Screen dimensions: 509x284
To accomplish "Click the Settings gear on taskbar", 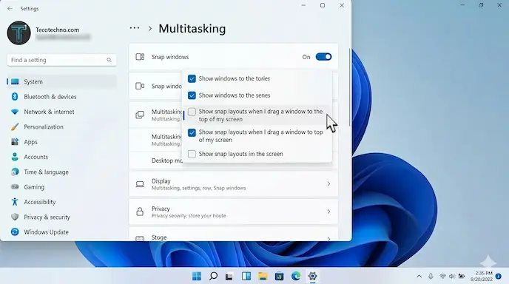I will coord(312,276).
